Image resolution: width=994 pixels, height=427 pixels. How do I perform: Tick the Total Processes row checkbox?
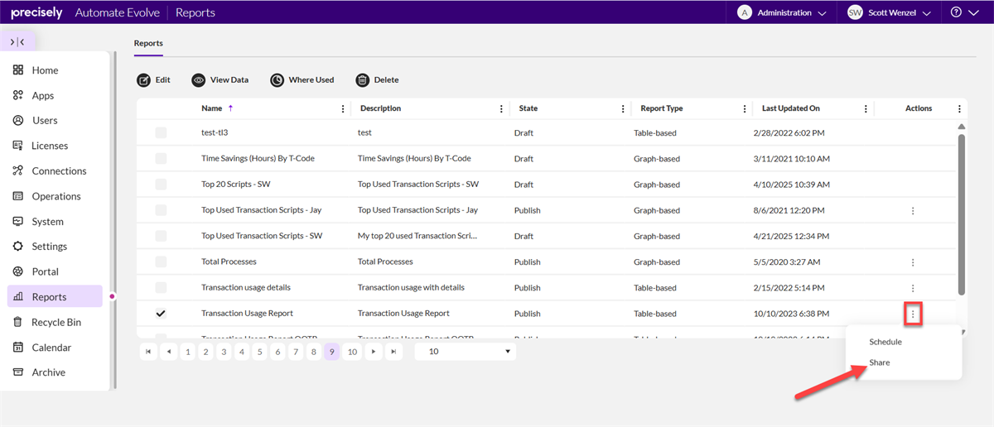tap(161, 261)
